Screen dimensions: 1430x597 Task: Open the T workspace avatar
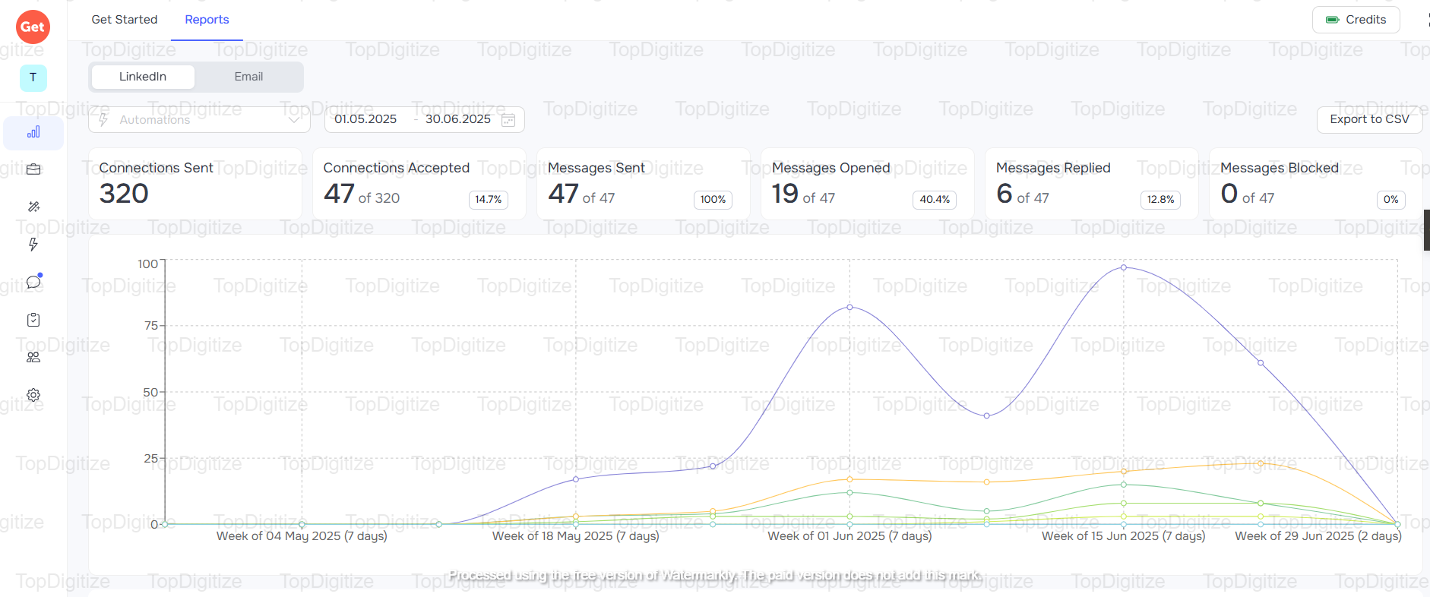pyautogui.click(x=33, y=77)
